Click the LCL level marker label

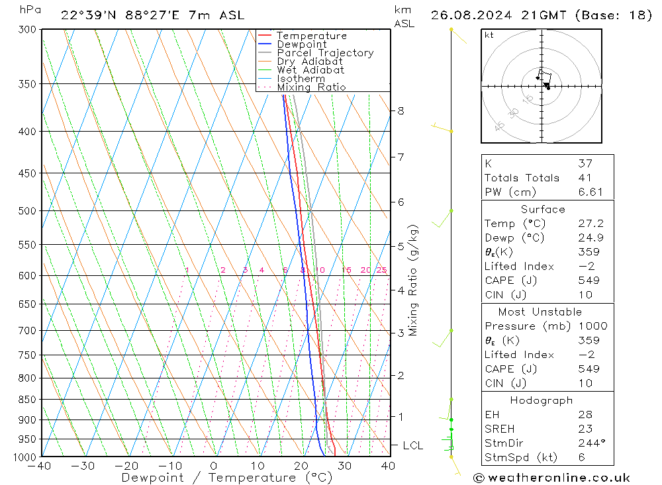tap(412, 446)
